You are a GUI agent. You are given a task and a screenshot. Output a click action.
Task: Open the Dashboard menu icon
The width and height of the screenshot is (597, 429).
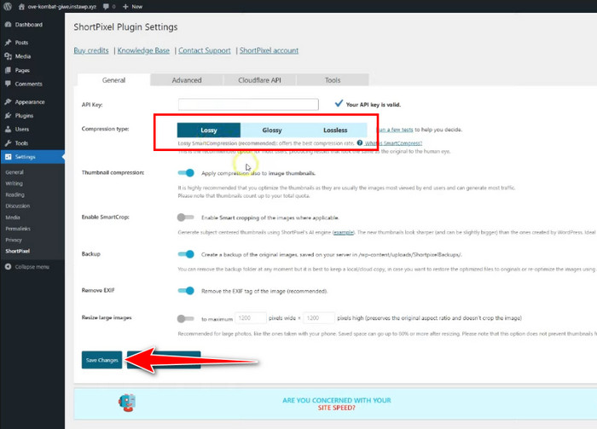click(8, 25)
